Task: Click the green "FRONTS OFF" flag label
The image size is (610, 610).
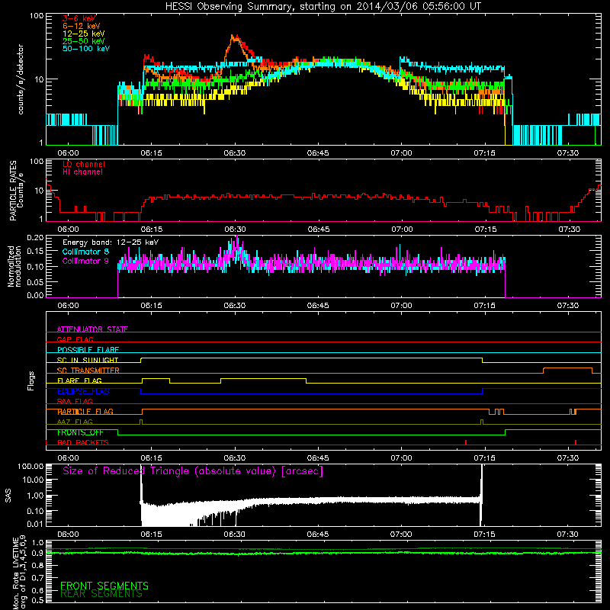Action: [x=80, y=432]
